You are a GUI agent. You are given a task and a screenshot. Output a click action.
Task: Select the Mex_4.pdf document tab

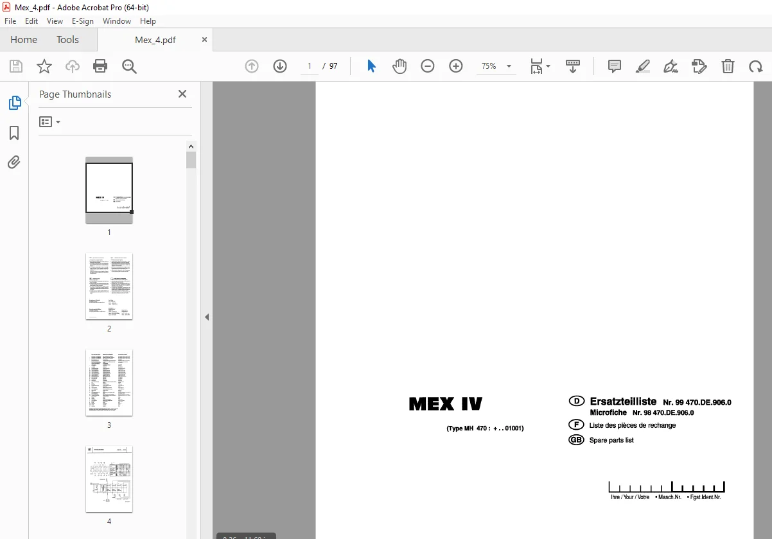tap(155, 40)
